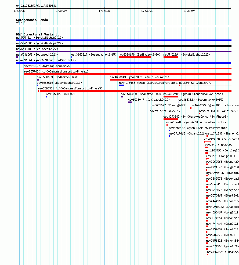Click the blue bar under nsv4078463

122,86
